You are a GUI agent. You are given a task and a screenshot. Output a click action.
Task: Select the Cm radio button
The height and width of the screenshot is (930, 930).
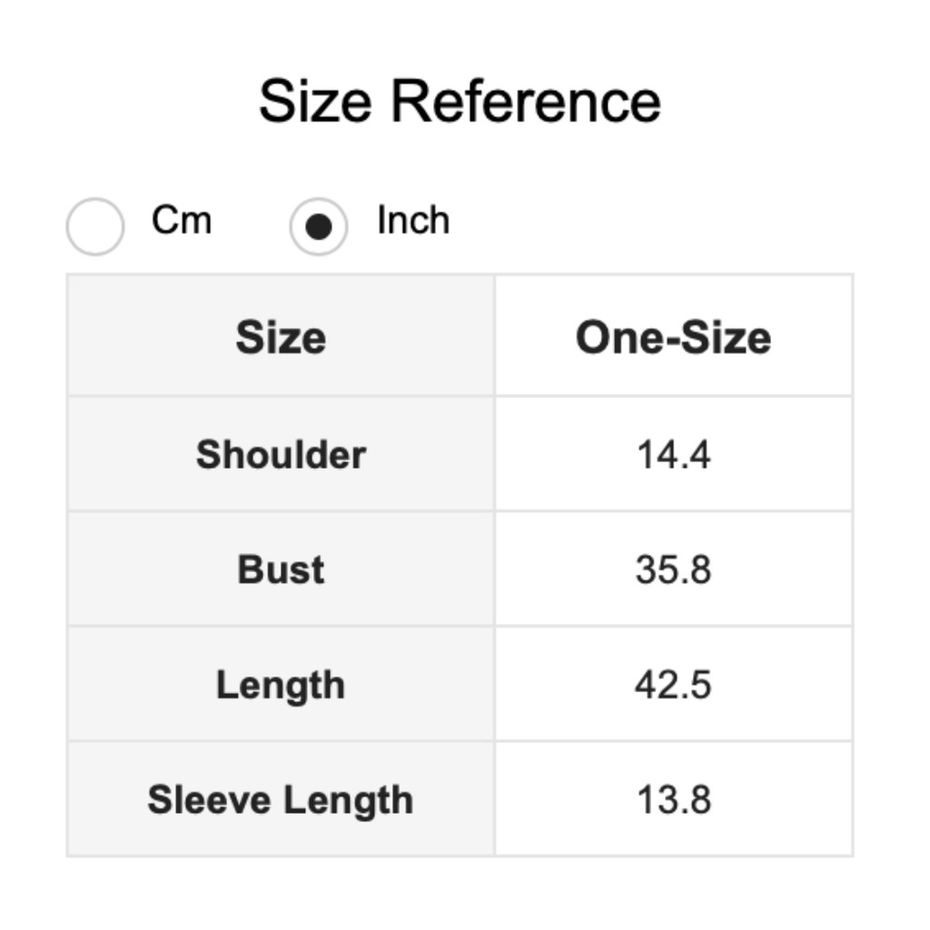(95, 225)
